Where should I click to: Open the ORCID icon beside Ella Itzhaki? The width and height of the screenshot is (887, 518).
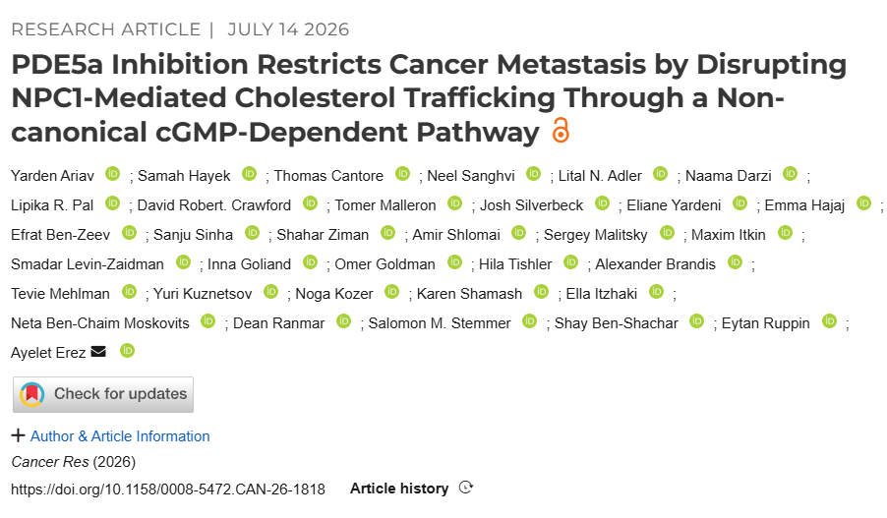tap(656, 292)
